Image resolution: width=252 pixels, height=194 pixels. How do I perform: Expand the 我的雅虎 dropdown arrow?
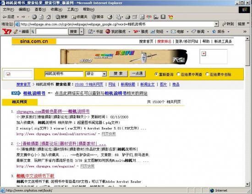[x=129, y=32]
